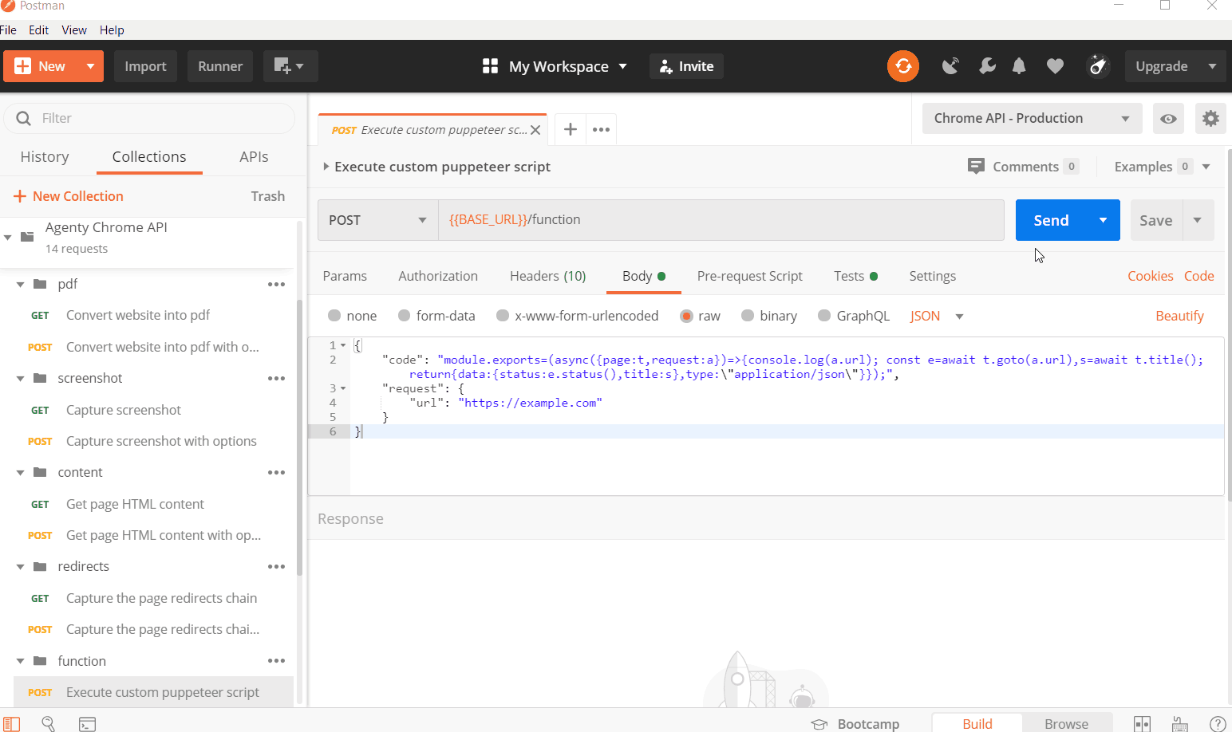Switch to Build mode
This screenshot has height=732, width=1232.
(x=977, y=723)
